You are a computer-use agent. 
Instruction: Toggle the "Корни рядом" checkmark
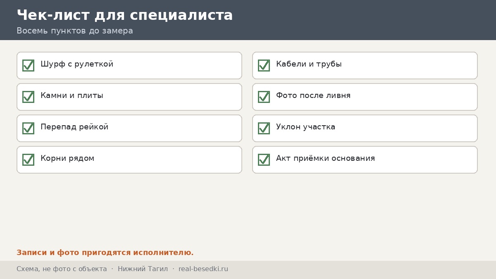[x=28, y=160]
